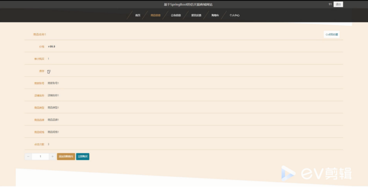The image size is (368, 187).
Task: Go to the 首页 home tab
Action: 138,15
